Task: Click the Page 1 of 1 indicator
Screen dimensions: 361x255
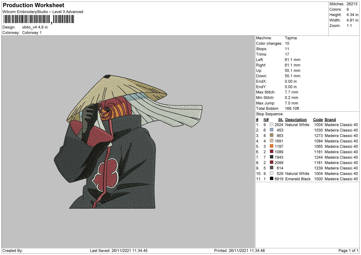Action: 348,251
